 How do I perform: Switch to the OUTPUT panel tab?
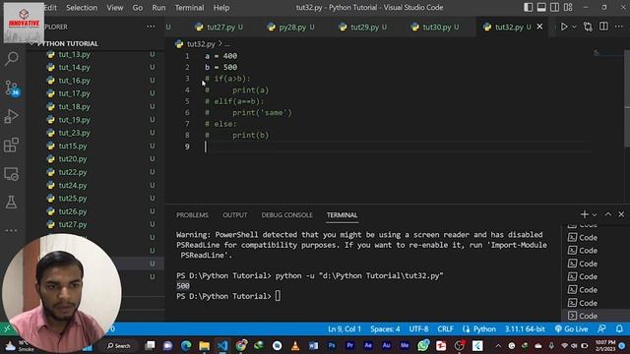[x=235, y=215]
